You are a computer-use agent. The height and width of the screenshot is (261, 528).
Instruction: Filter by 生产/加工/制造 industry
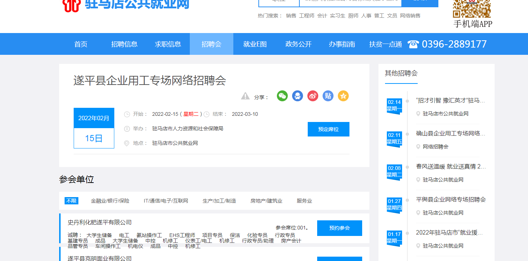click(219, 201)
